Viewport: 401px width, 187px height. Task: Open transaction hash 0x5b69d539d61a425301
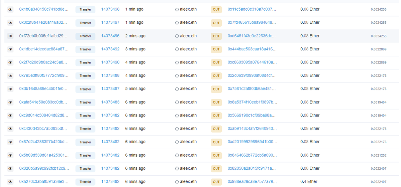[x=43, y=155]
